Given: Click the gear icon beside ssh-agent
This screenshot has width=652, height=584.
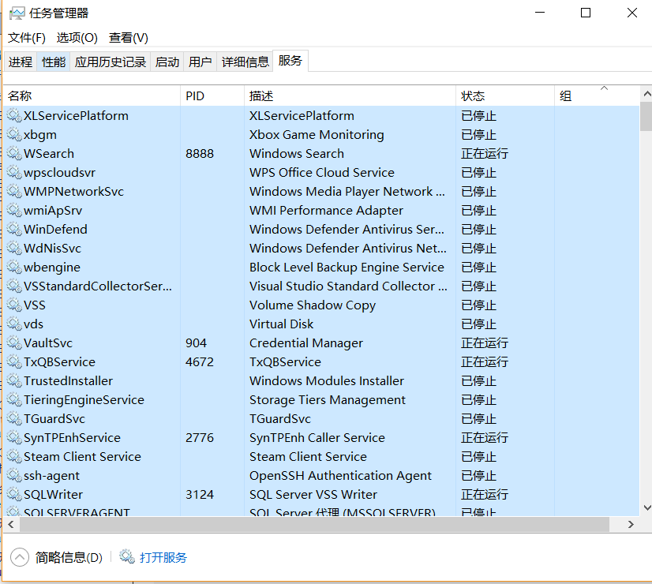Looking at the screenshot, I should point(14,475).
